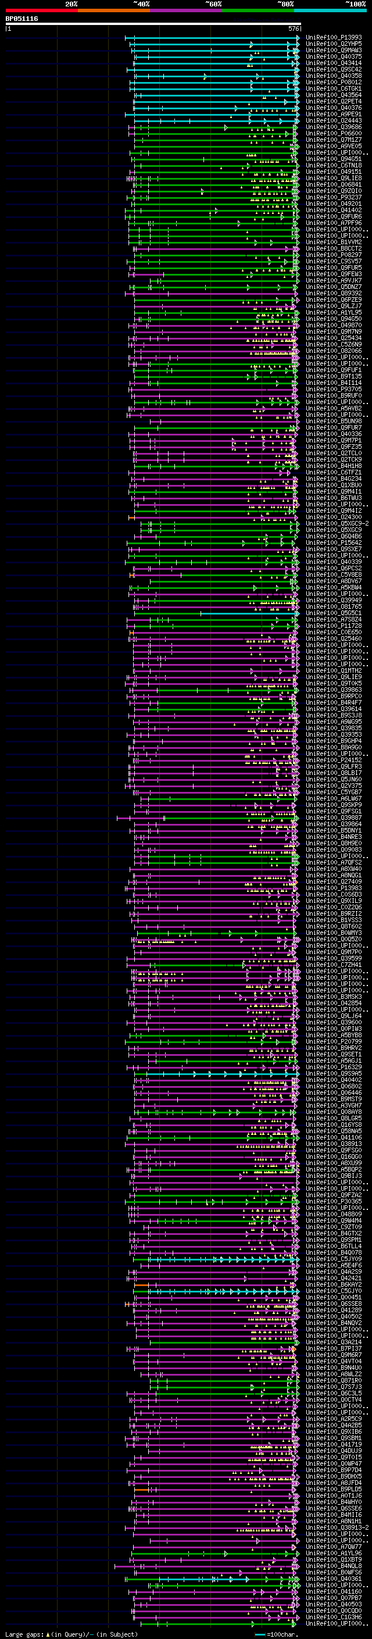Viewport: 372px width, 1639px height.
Task: Click the UniRef100_B9P7D4 label
Action: (334, 1470)
